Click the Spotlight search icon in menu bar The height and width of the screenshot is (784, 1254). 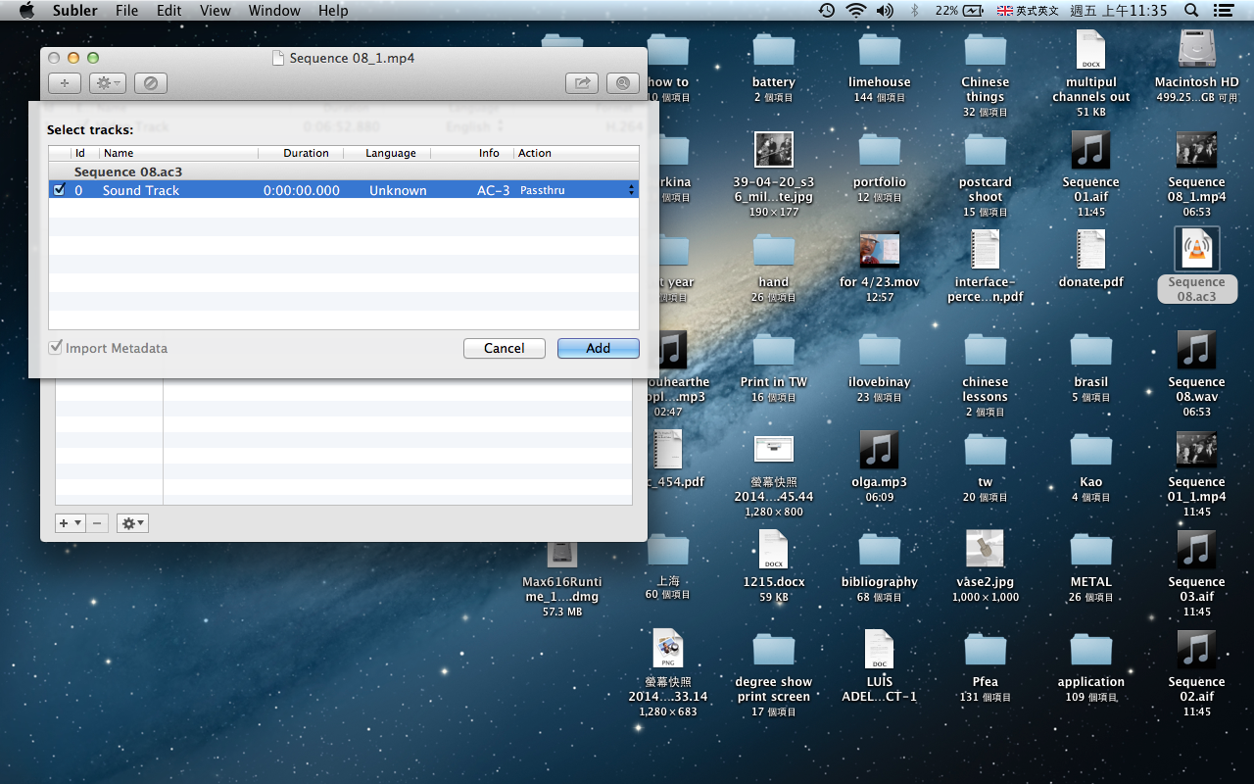1191,11
